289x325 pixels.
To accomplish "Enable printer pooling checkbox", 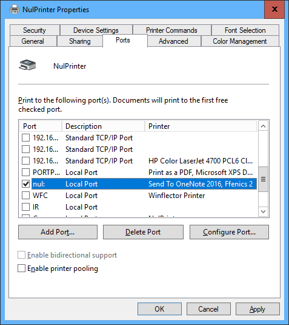I will click(x=21, y=269).
